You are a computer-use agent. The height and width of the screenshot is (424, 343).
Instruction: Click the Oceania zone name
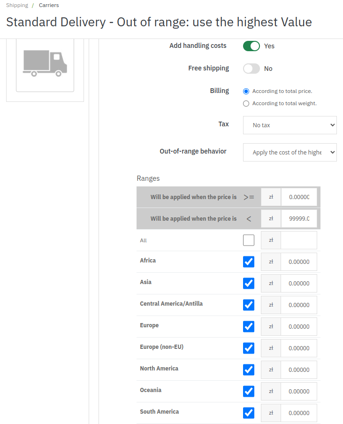[151, 390]
